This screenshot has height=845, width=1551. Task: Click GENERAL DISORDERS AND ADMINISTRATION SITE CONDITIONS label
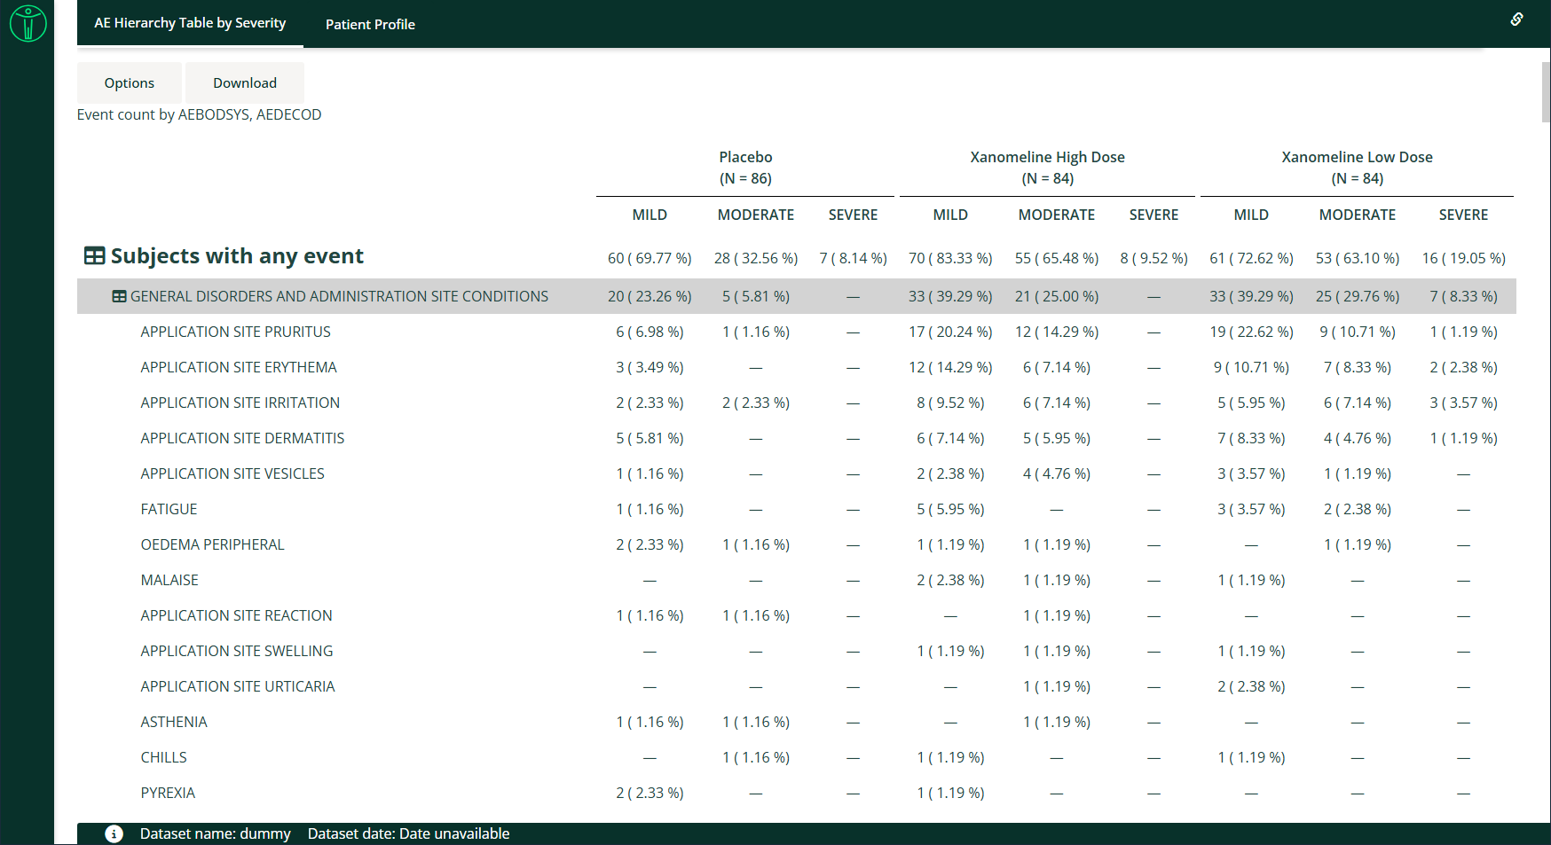click(x=339, y=296)
